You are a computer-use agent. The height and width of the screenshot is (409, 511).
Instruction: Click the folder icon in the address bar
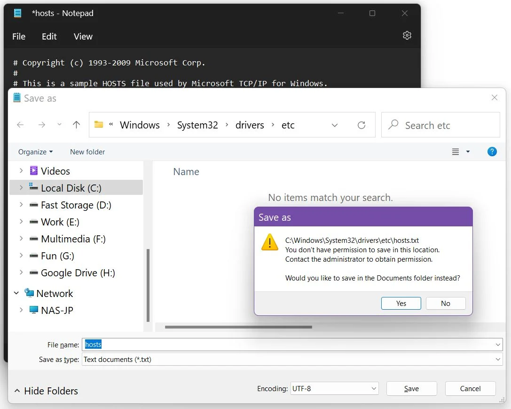(98, 124)
